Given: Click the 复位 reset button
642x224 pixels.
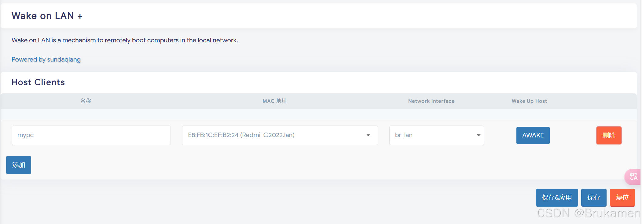Looking at the screenshot, I should (622, 197).
